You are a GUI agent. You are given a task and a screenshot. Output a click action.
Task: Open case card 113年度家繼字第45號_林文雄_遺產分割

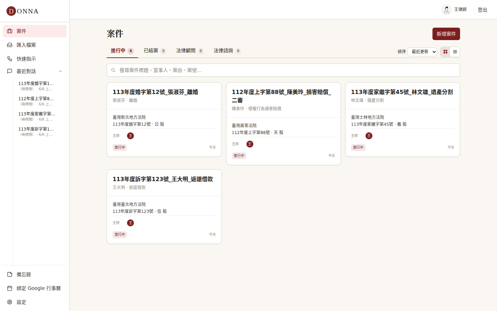pyautogui.click(x=402, y=120)
